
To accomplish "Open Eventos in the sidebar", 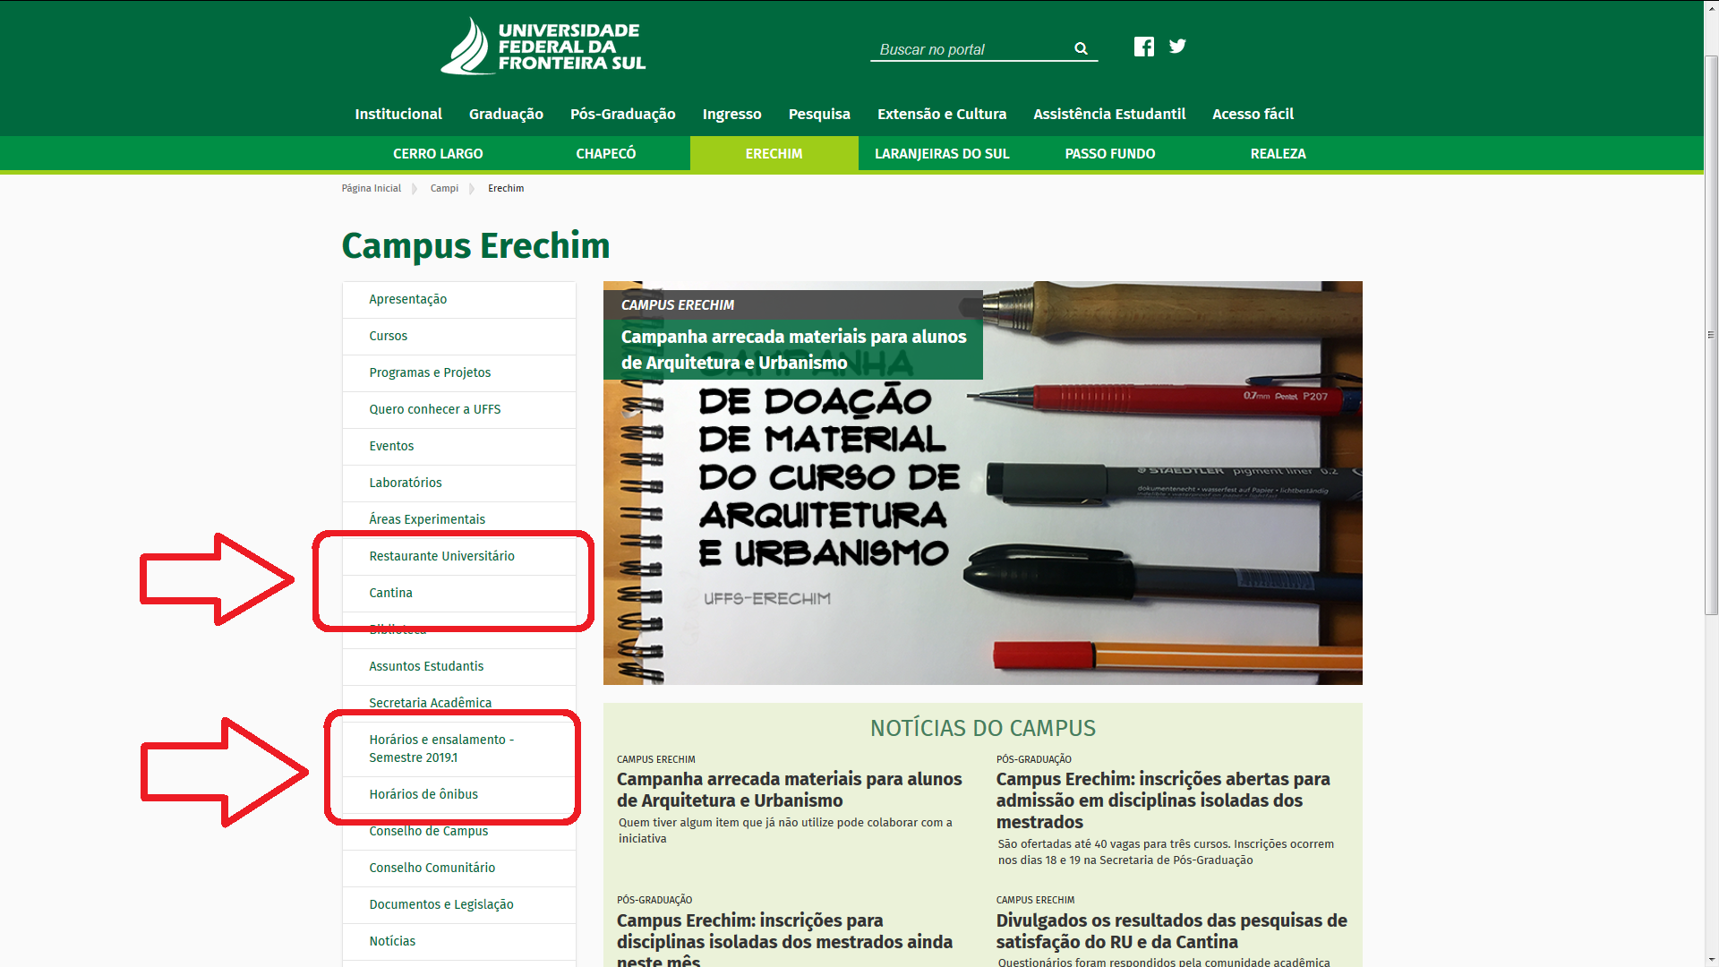I will click(x=459, y=446).
